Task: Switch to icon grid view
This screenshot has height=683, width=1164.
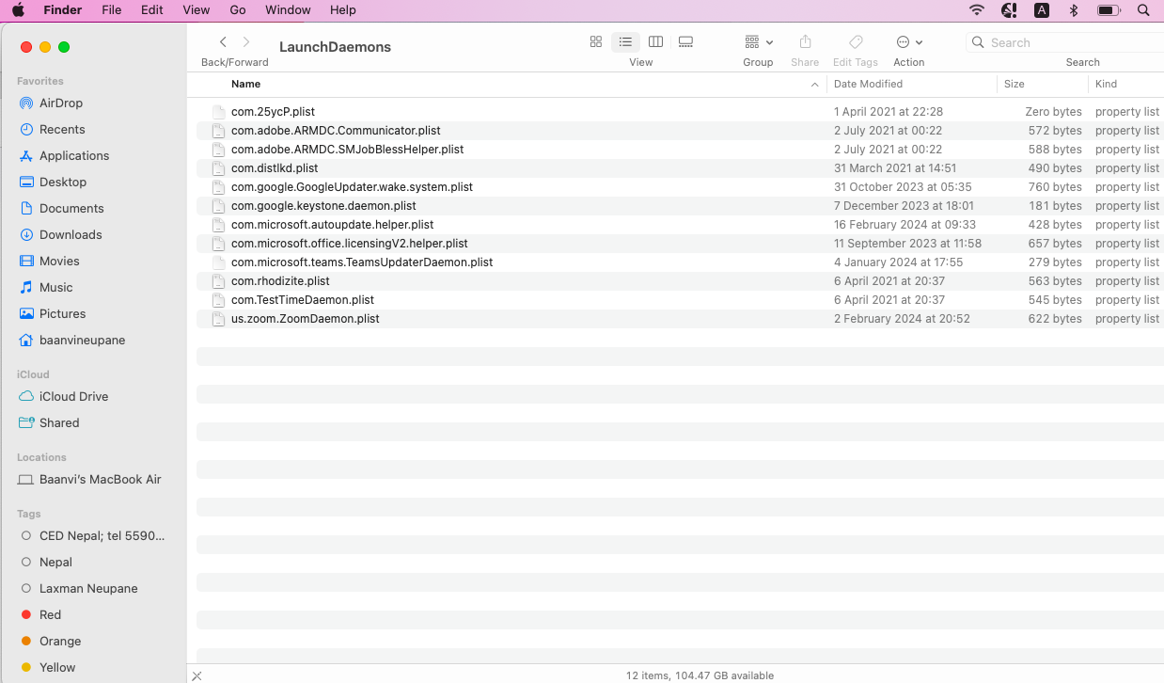Action: coord(595,42)
